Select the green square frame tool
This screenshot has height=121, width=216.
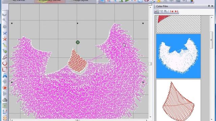[5, 106]
